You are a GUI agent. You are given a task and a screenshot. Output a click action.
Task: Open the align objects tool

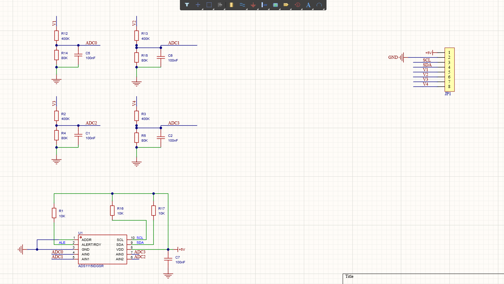pos(220,5)
